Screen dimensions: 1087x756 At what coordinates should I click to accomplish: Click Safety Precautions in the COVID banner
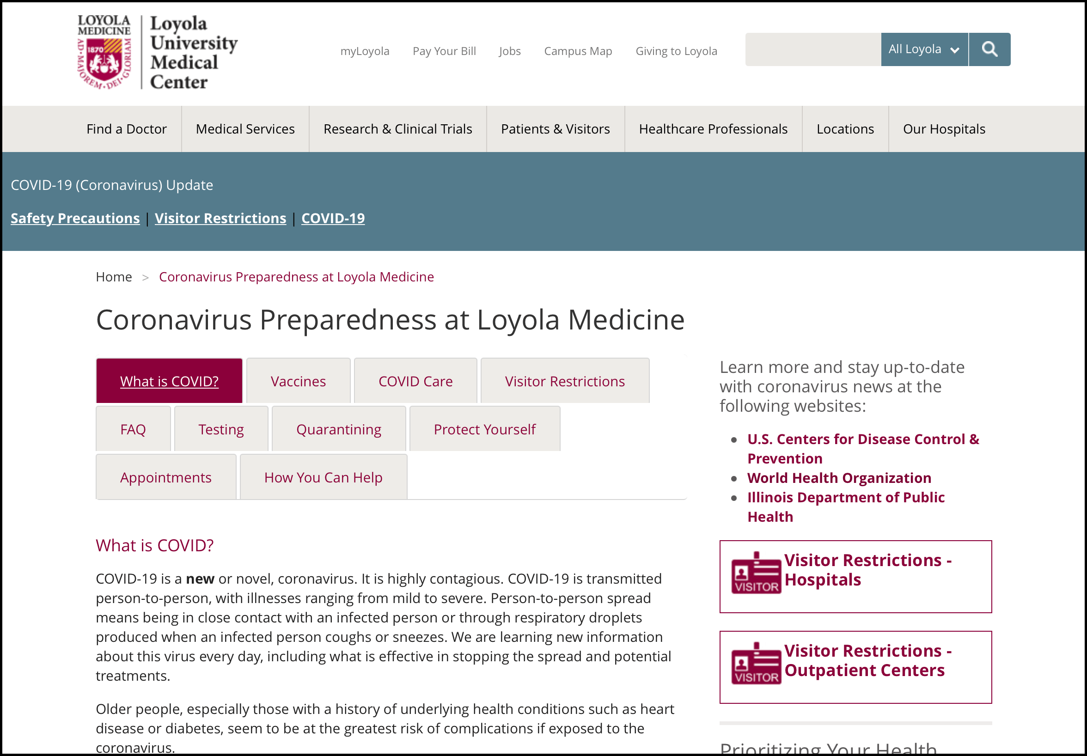tap(75, 218)
